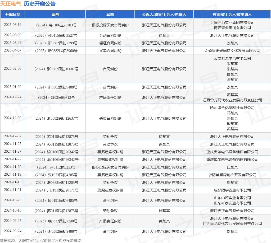The width and height of the screenshot is (271, 243).
Task: Click plaintiff 徐某某 in the 2025-06-09 row
Action: (x=164, y=36)
